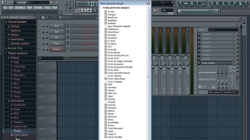Open the FILE menu
The image size is (250, 140).
5,8
